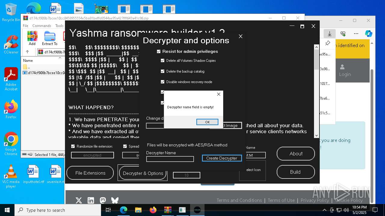Open the X (Twitter) social icon
The width and height of the screenshot is (385, 216).
[x=79, y=200]
